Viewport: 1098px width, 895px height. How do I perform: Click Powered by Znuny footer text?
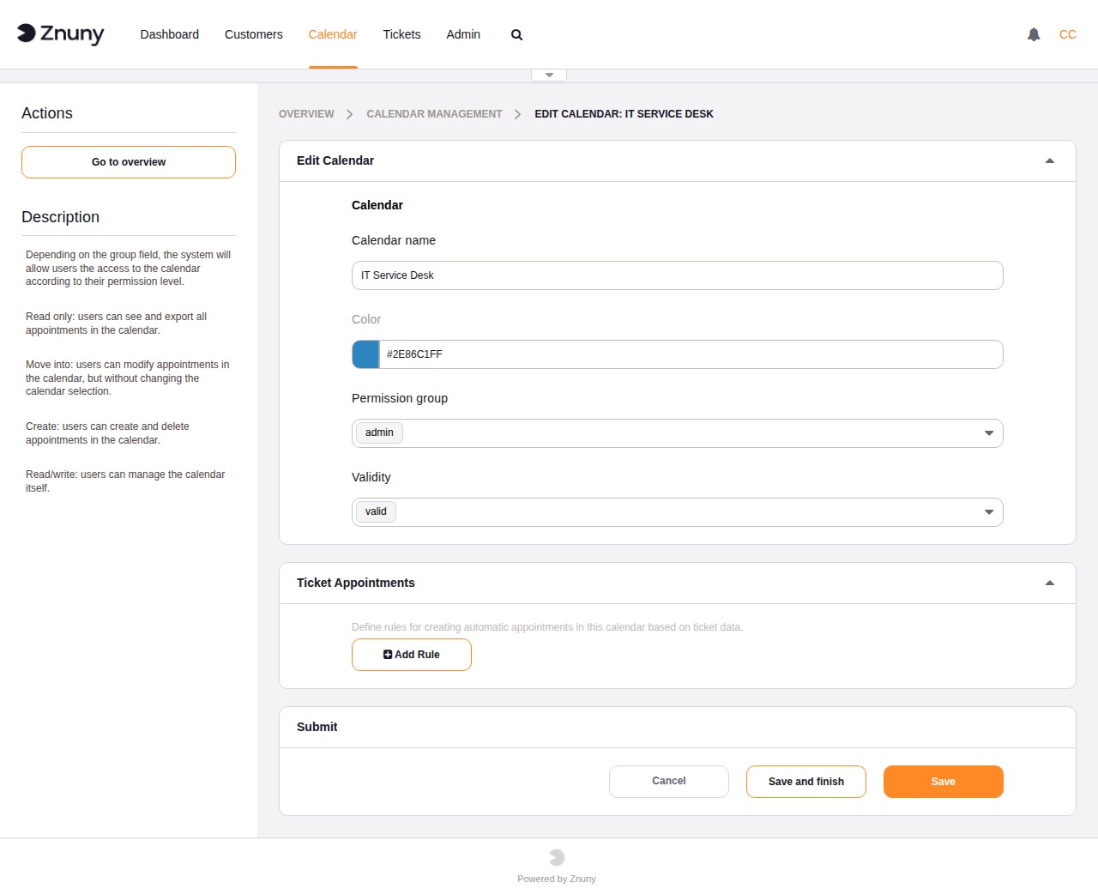[x=557, y=879]
